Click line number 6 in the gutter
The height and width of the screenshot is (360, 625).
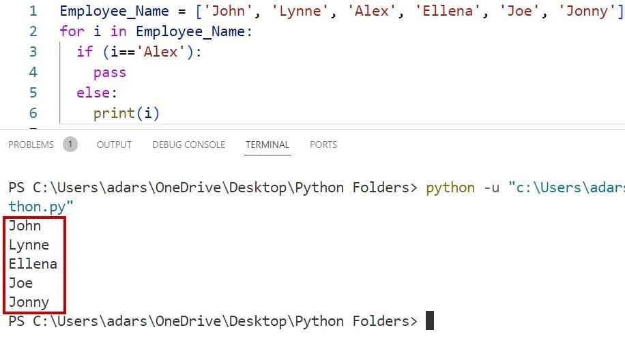click(33, 113)
